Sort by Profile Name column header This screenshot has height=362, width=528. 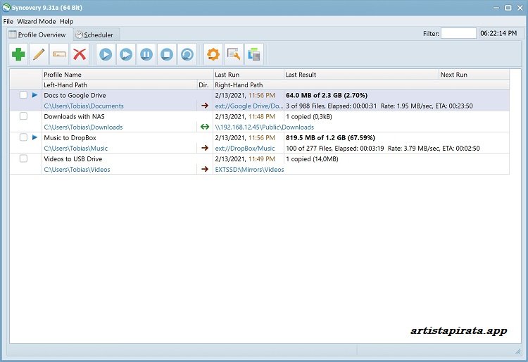[x=128, y=75]
